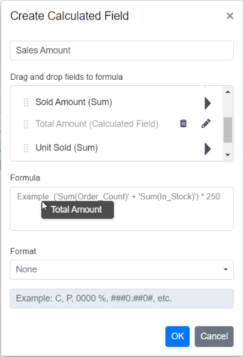Click drag handle beside Sold Amount (Sum)
The width and height of the screenshot is (243, 357).
tap(26, 102)
